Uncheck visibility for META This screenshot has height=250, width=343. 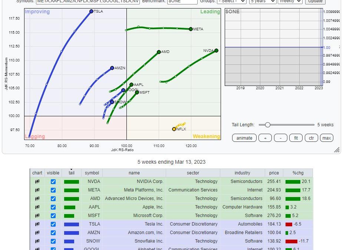[x=53, y=190]
